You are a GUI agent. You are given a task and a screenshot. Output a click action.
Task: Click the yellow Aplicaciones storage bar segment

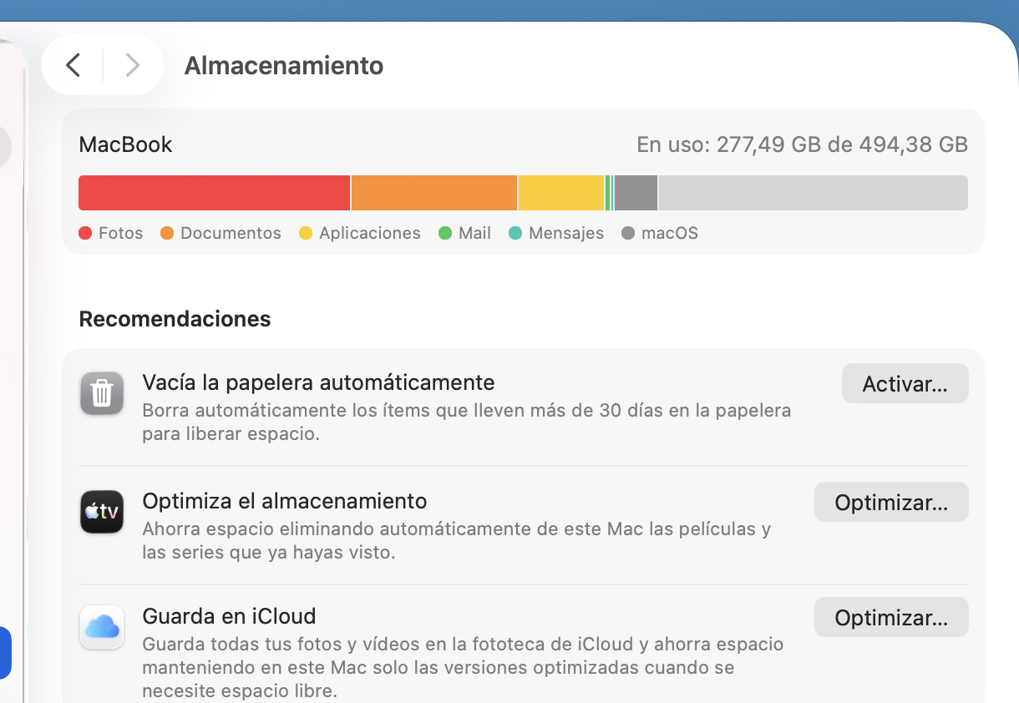pyautogui.click(x=561, y=193)
